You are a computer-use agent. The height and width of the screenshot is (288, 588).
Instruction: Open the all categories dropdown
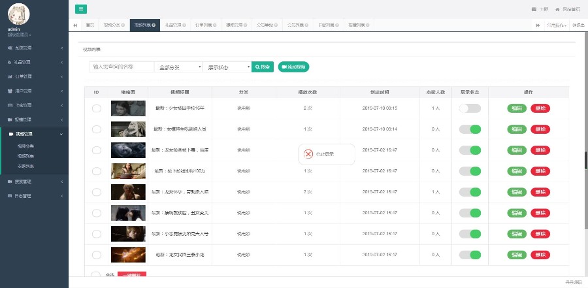(178, 67)
